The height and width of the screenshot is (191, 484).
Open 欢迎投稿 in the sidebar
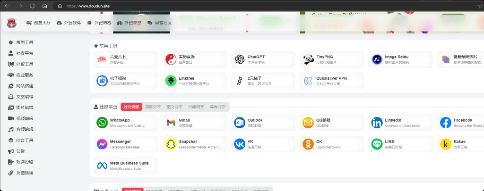[x=21, y=162]
